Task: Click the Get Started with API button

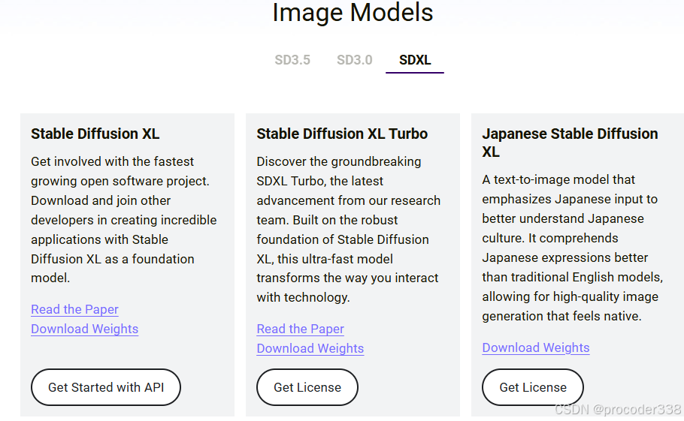Action: pos(106,387)
